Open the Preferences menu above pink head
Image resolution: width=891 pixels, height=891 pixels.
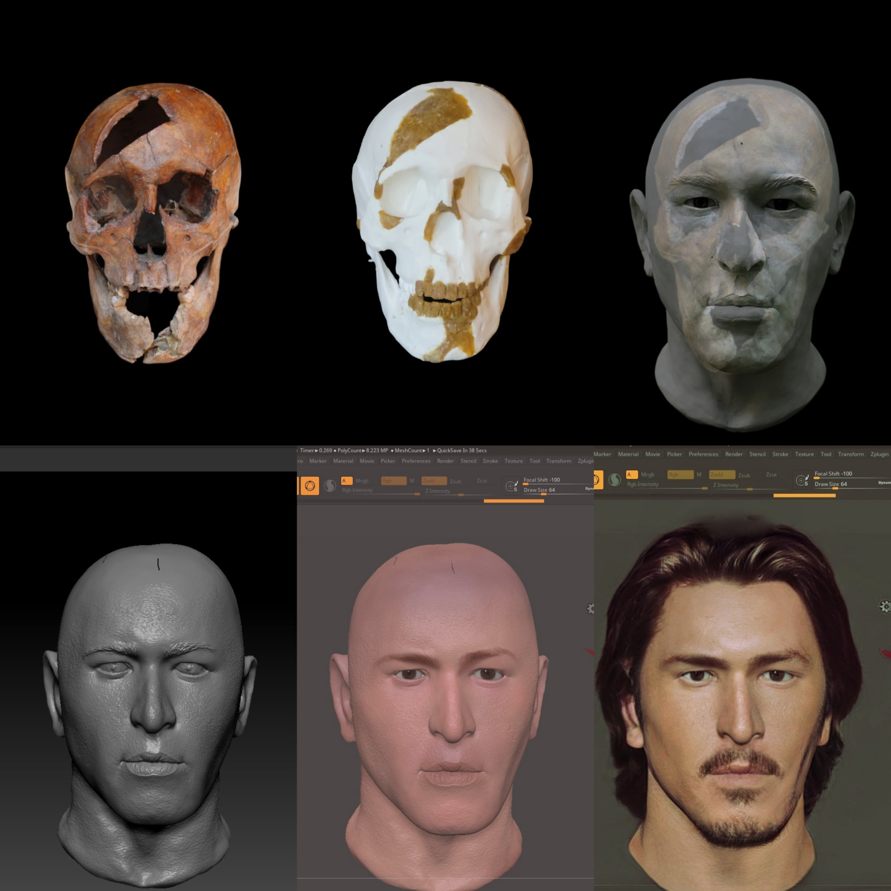[x=416, y=461]
